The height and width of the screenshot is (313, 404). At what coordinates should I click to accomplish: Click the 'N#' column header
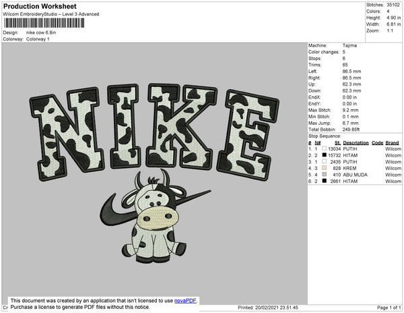pos(318,143)
